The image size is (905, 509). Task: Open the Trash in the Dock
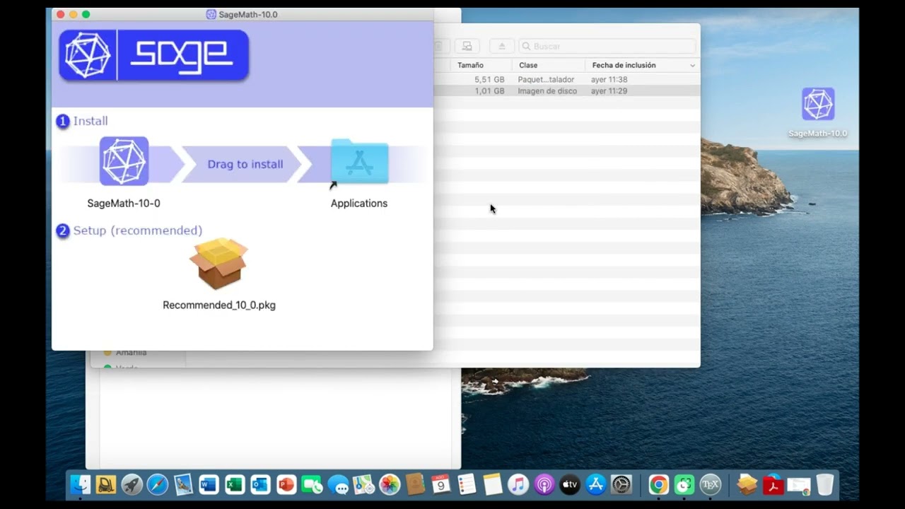pyautogui.click(x=825, y=485)
